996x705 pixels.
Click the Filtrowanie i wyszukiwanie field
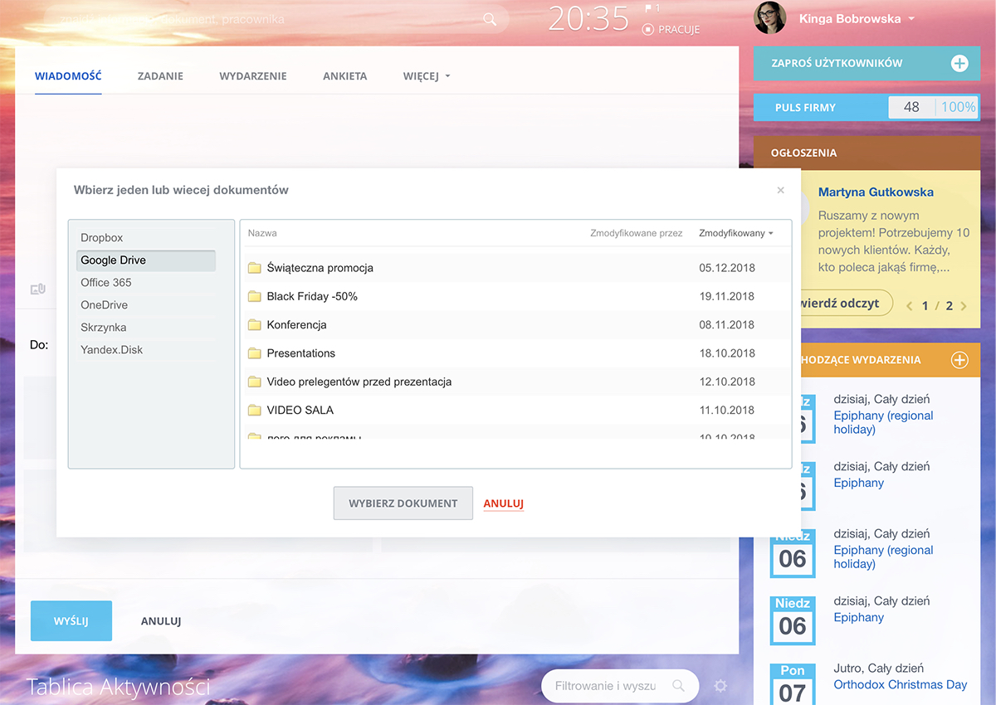pyautogui.click(x=606, y=686)
